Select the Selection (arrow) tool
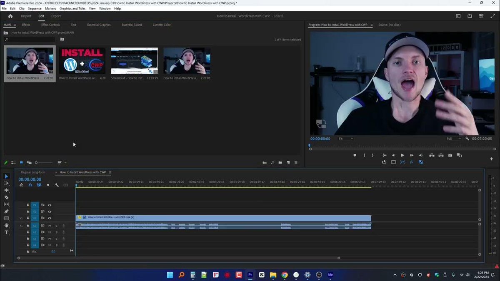The height and width of the screenshot is (281, 500). click(6, 177)
